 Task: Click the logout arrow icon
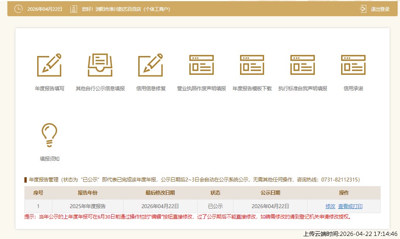pos(362,9)
